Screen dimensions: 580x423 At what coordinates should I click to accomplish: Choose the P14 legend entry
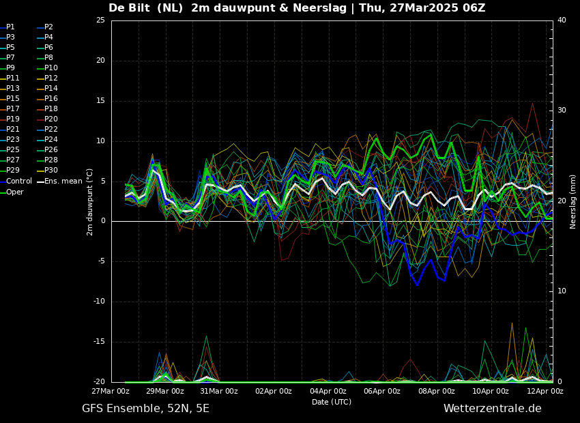click(x=47, y=89)
